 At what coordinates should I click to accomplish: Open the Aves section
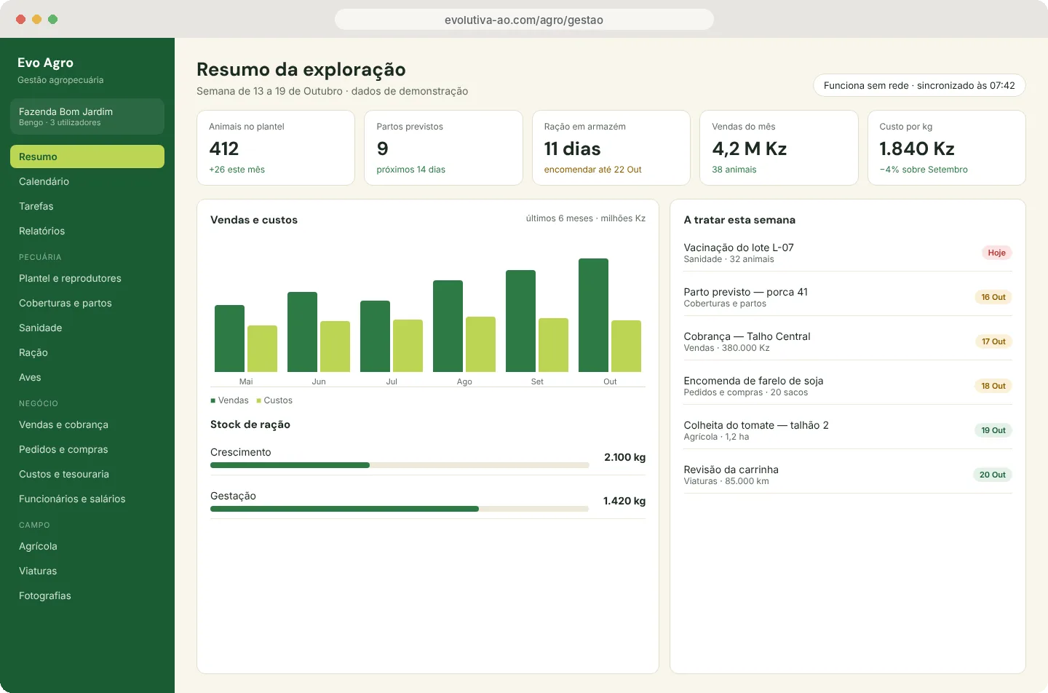(87, 377)
